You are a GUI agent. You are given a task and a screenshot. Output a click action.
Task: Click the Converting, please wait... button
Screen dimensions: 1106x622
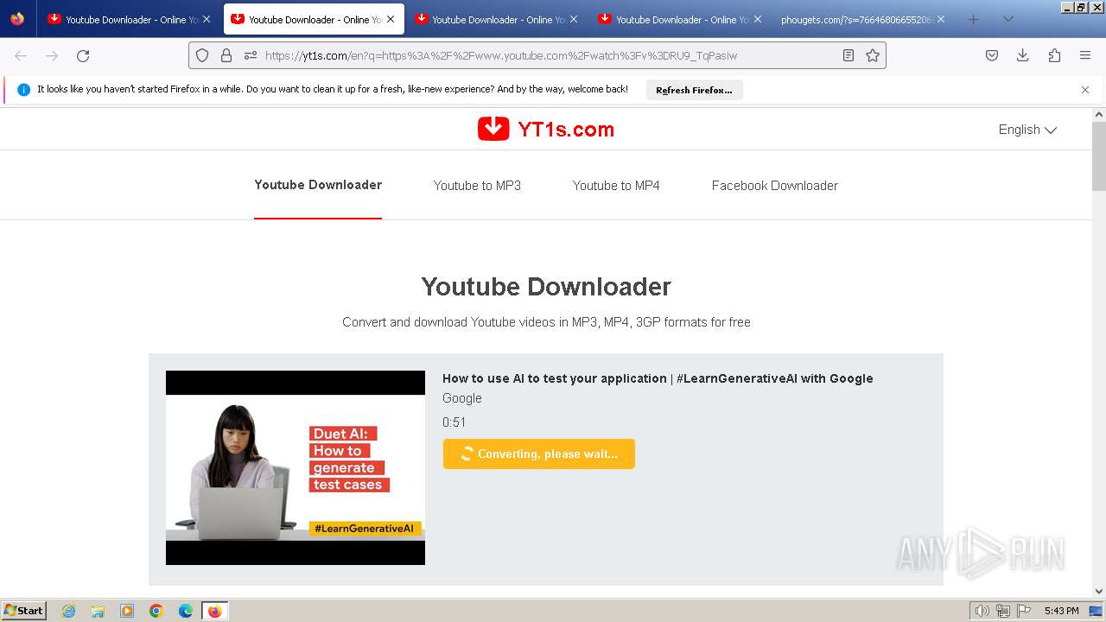(x=539, y=454)
